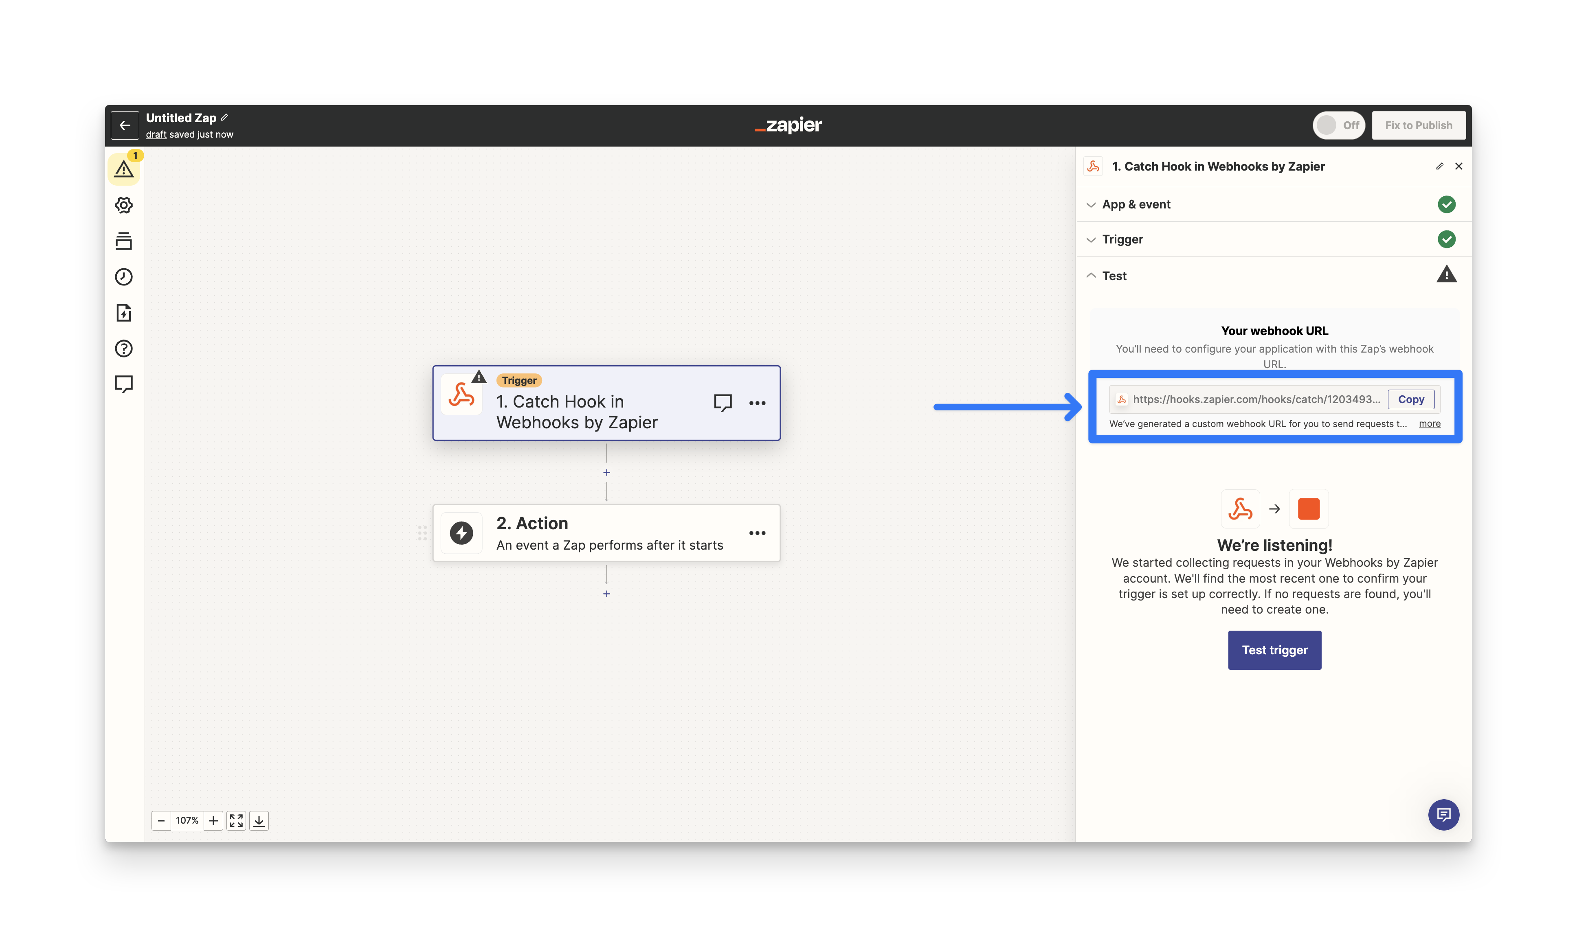Expand the App & event section
Viewport: 1577px width, 947px height.
click(x=1136, y=204)
